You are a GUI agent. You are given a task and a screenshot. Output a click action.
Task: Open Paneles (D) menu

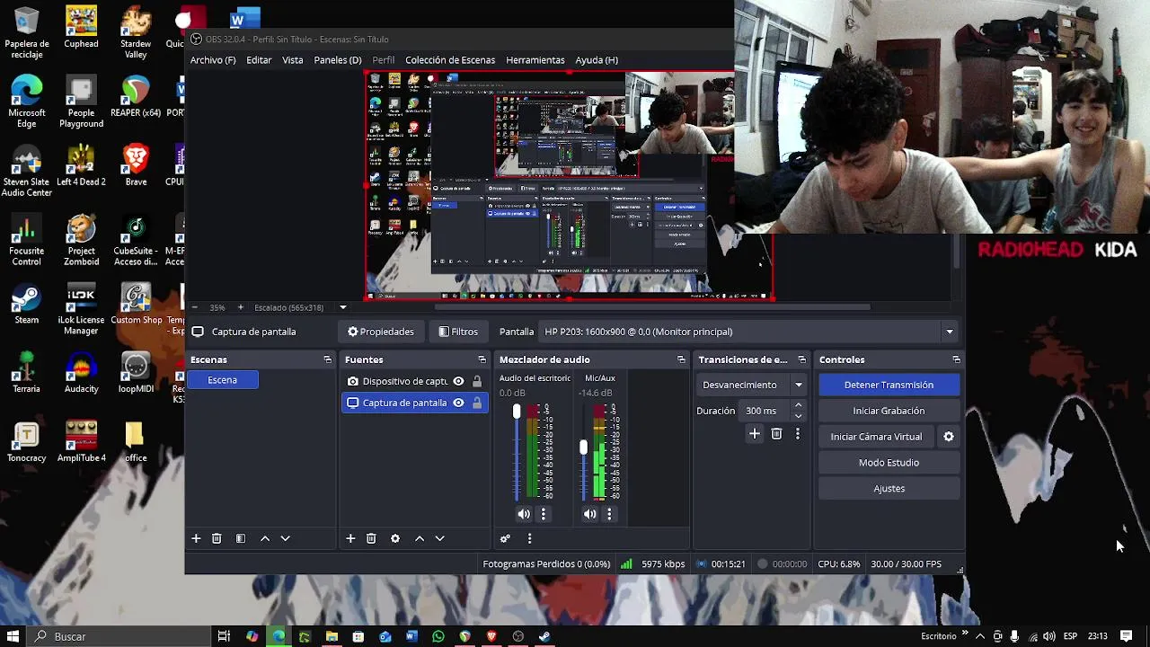[338, 60]
